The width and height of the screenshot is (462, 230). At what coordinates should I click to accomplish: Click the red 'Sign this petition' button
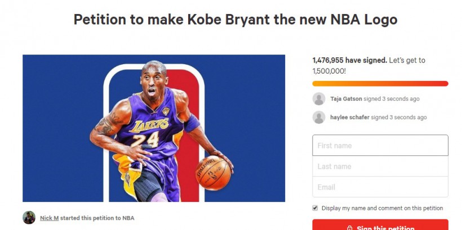[x=380, y=225]
